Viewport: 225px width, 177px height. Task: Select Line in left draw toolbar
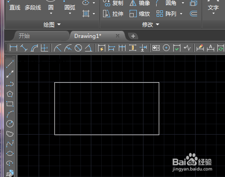pos(10,64)
